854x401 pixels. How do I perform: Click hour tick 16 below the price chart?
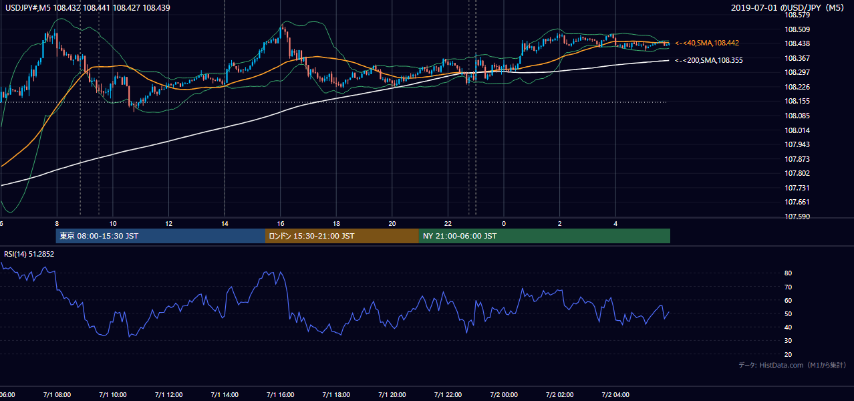tap(281, 224)
